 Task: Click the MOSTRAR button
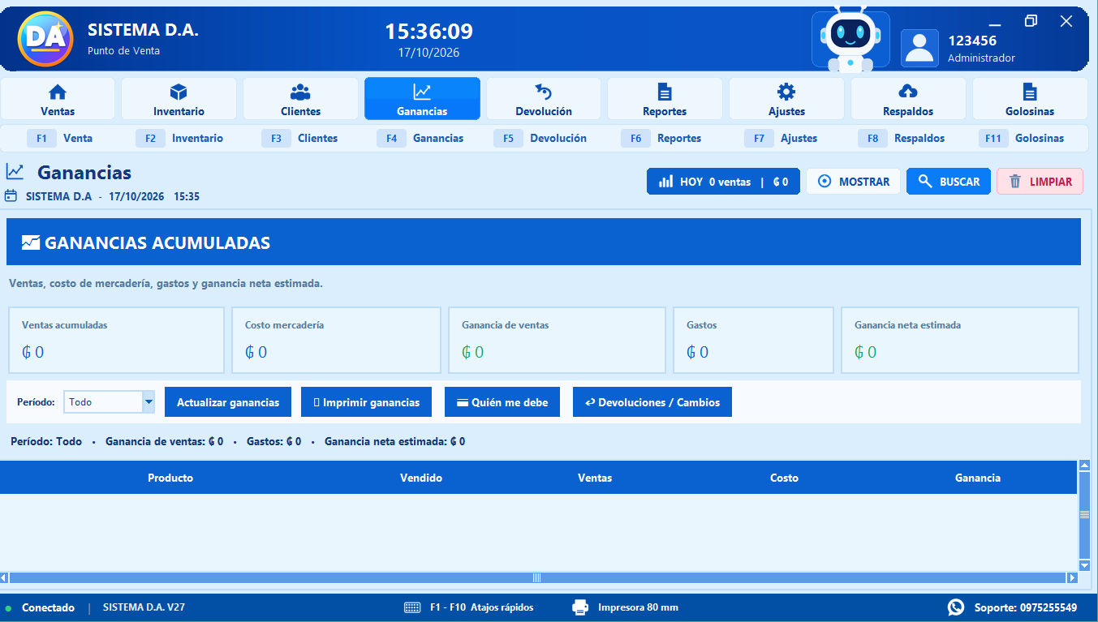[x=853, y=182]
